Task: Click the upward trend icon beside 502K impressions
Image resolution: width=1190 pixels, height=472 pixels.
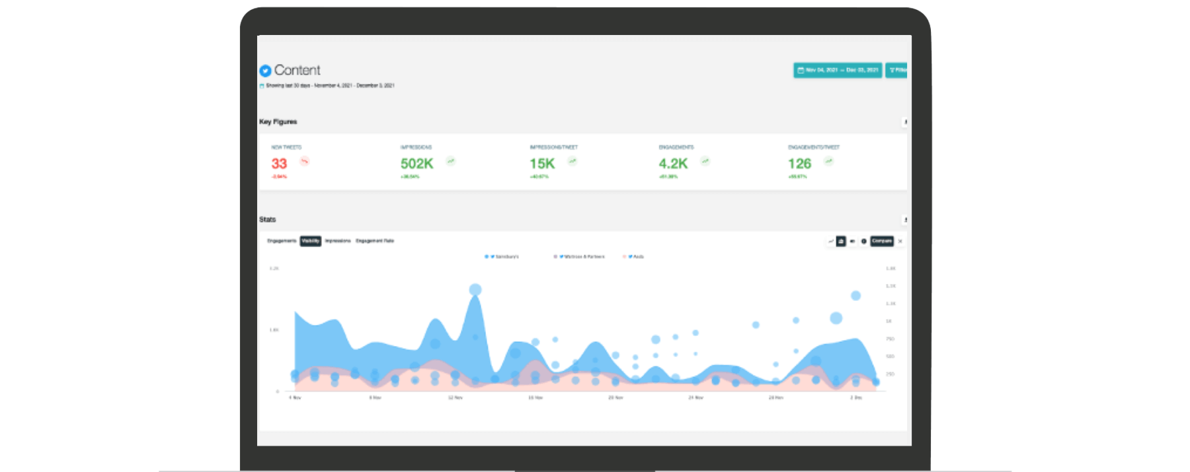Action: tap(451, 161)
